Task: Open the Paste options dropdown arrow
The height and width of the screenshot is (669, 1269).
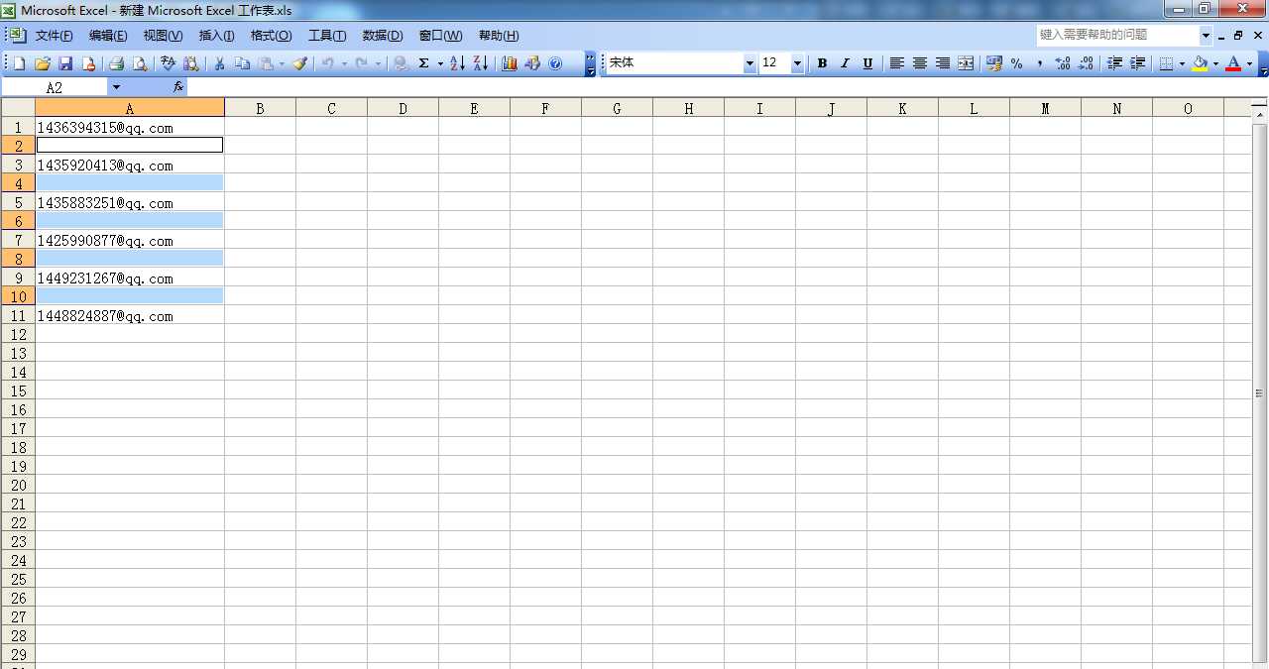Action: 282,63
